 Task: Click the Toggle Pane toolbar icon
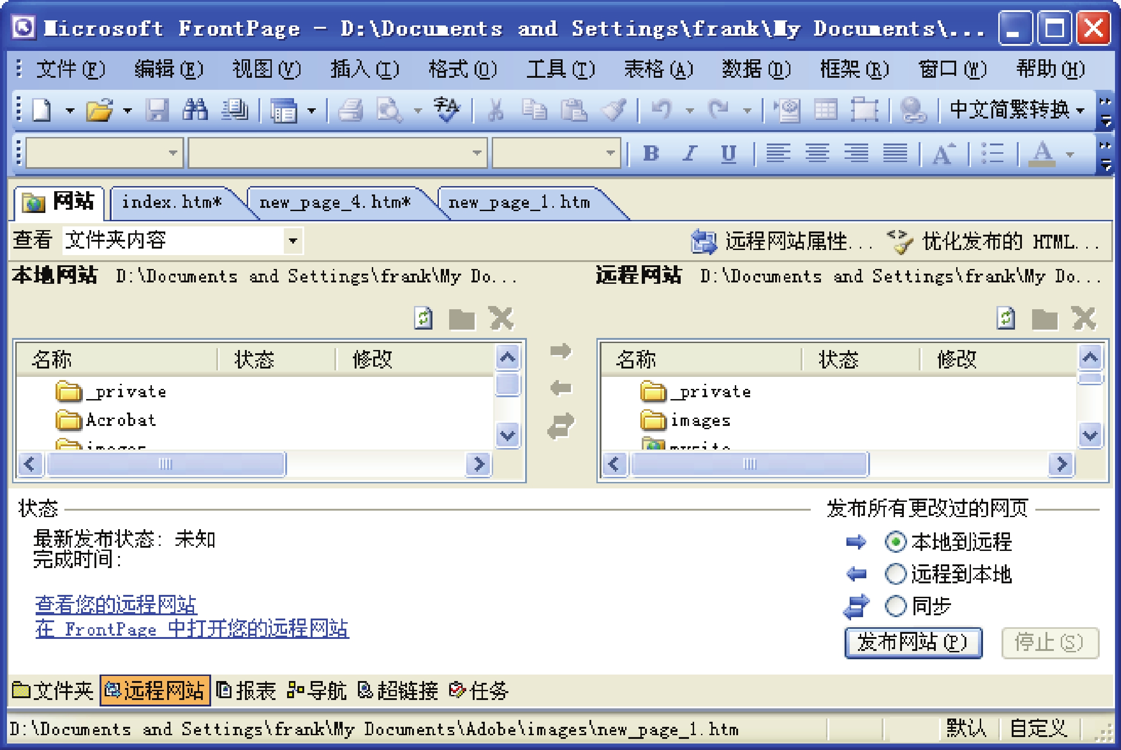[x=284, y=110]
